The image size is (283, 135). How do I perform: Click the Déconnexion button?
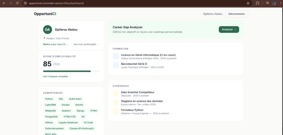click(237, 14)
